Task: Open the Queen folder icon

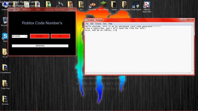Action: pos(114,5)
